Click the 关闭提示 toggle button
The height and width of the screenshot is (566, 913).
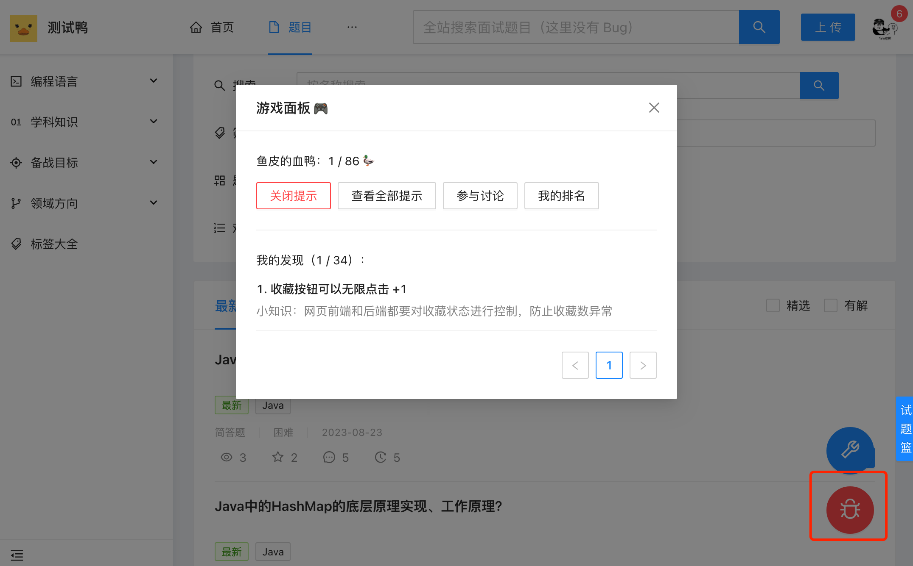click(293, 196)
